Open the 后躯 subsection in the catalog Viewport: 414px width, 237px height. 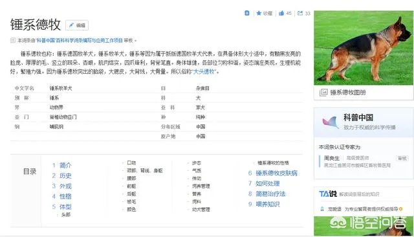131,194
